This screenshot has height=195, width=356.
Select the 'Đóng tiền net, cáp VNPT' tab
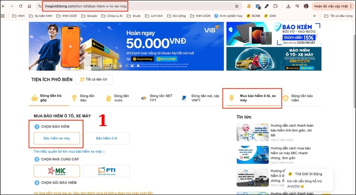[x=201, y=98]
